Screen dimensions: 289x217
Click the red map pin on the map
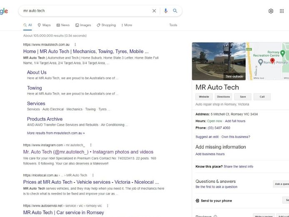pyautogui.click(x=272, y=61)
